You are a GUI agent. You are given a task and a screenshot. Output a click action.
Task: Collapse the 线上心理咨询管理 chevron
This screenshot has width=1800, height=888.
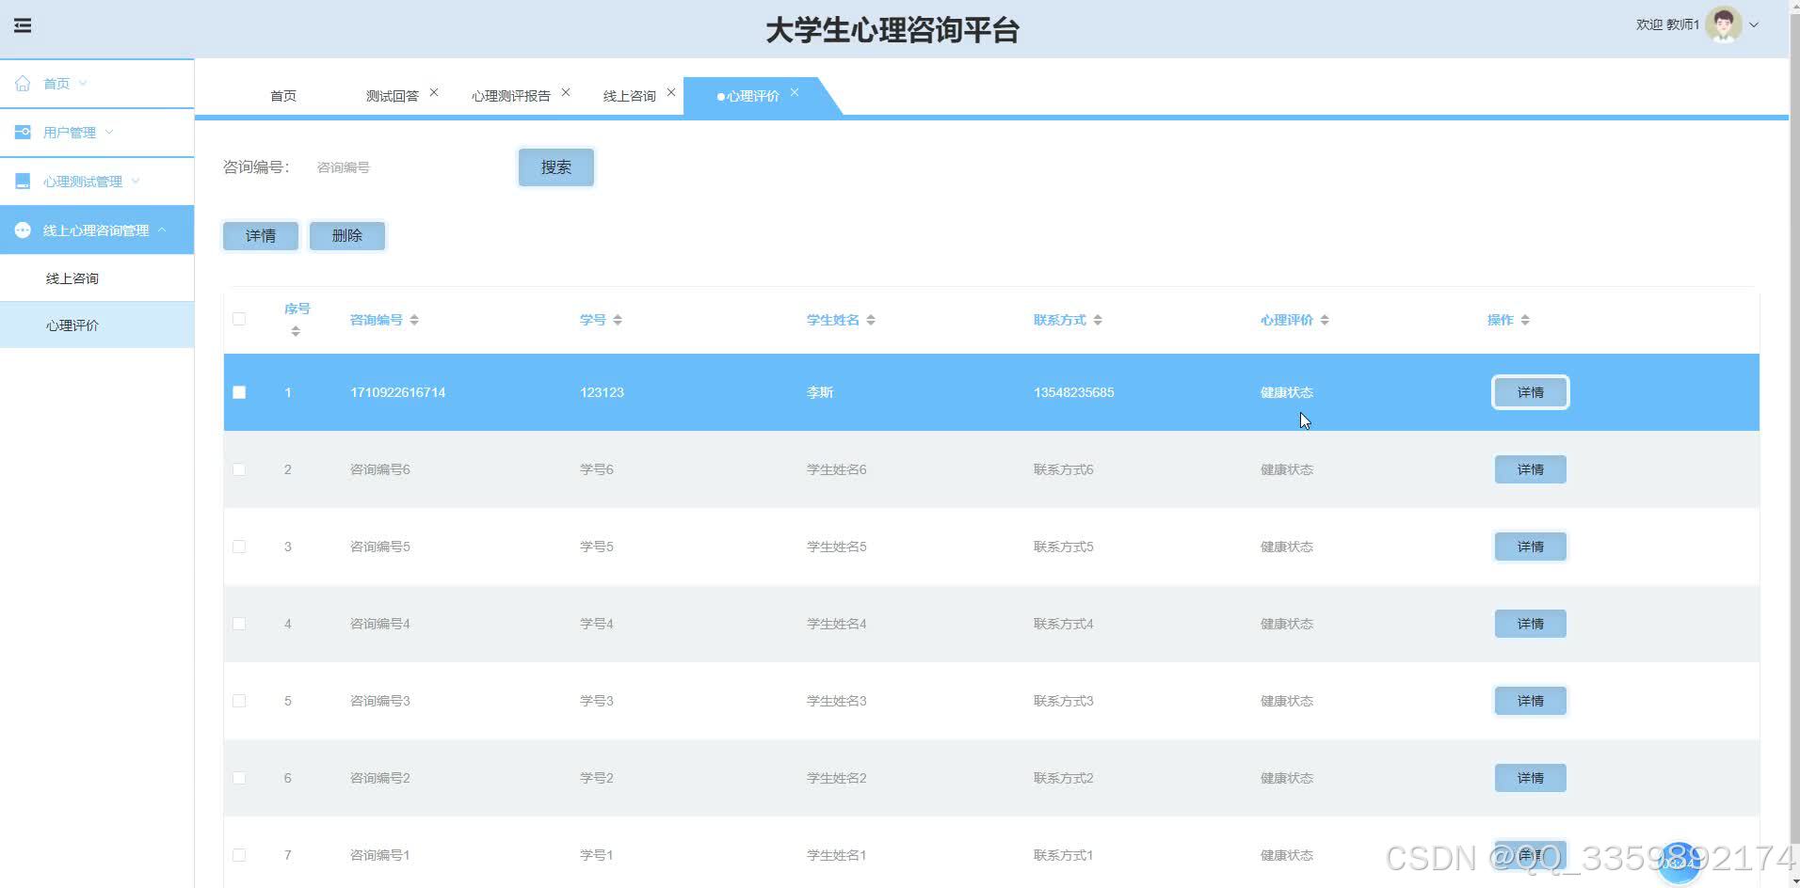(162, 230)
